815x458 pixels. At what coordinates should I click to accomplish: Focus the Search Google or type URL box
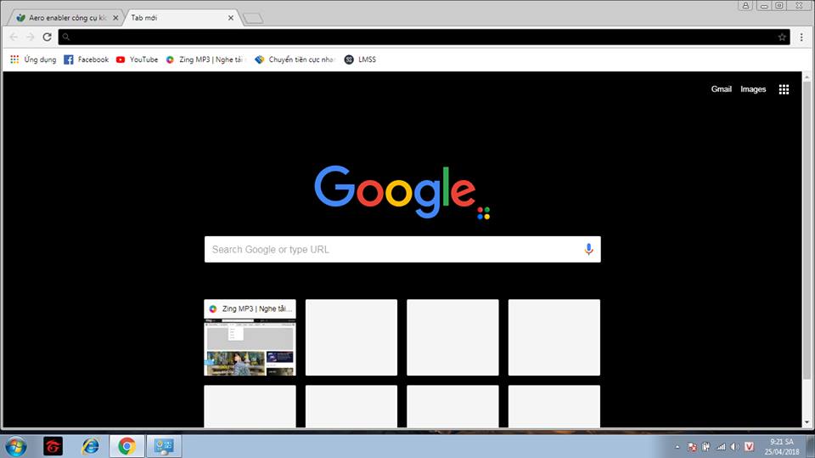click(402, 249)
